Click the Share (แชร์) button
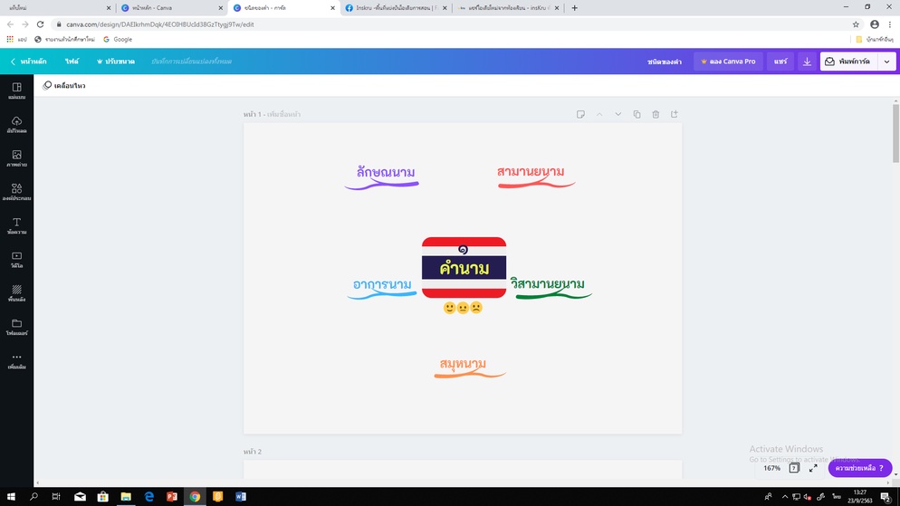This screenshot has width=900, height=506. click(780, 62)
